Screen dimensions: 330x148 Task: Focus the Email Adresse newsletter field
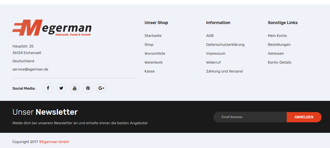[x=250, y=117]
